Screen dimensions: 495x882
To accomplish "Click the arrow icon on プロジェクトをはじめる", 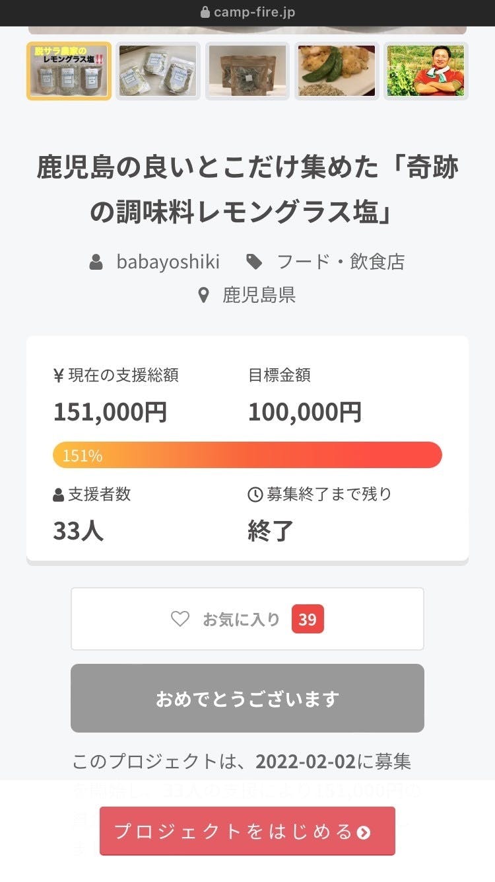I will click(x=364, y=832).
